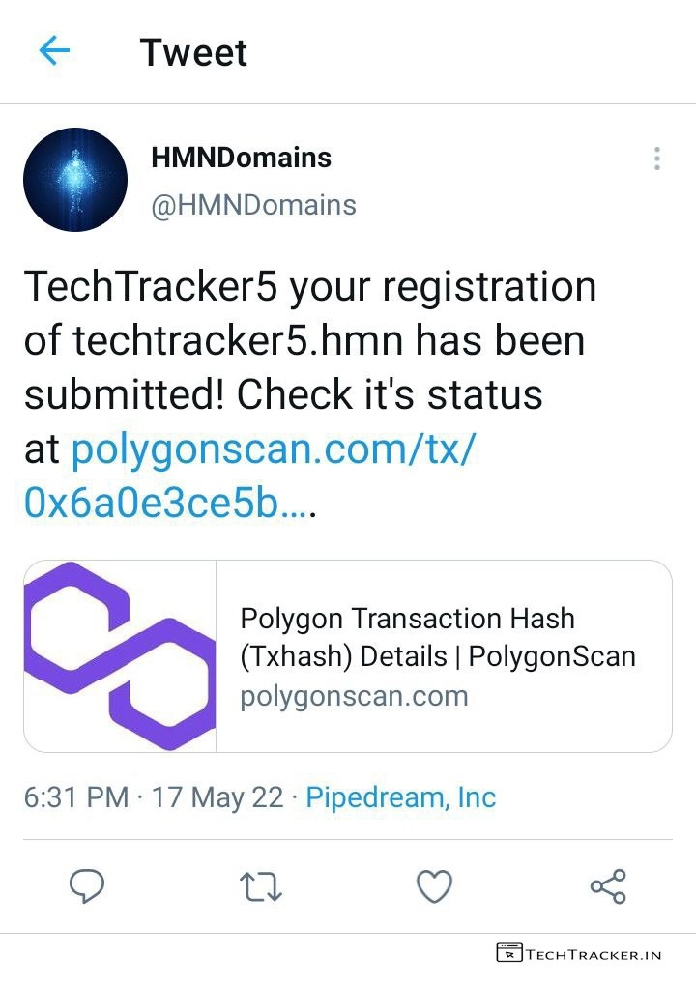
Task: Tap the 6:31 PM timestamp
Action: 75,797
